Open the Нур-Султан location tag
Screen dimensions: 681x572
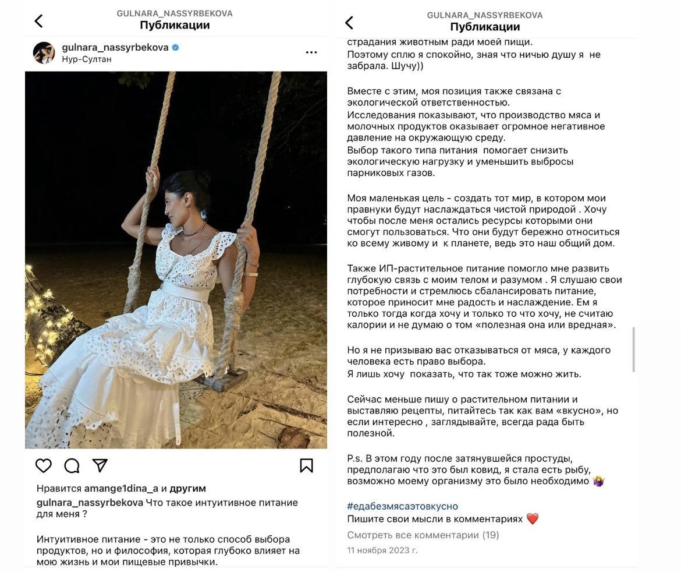click(x=87, y=59)
